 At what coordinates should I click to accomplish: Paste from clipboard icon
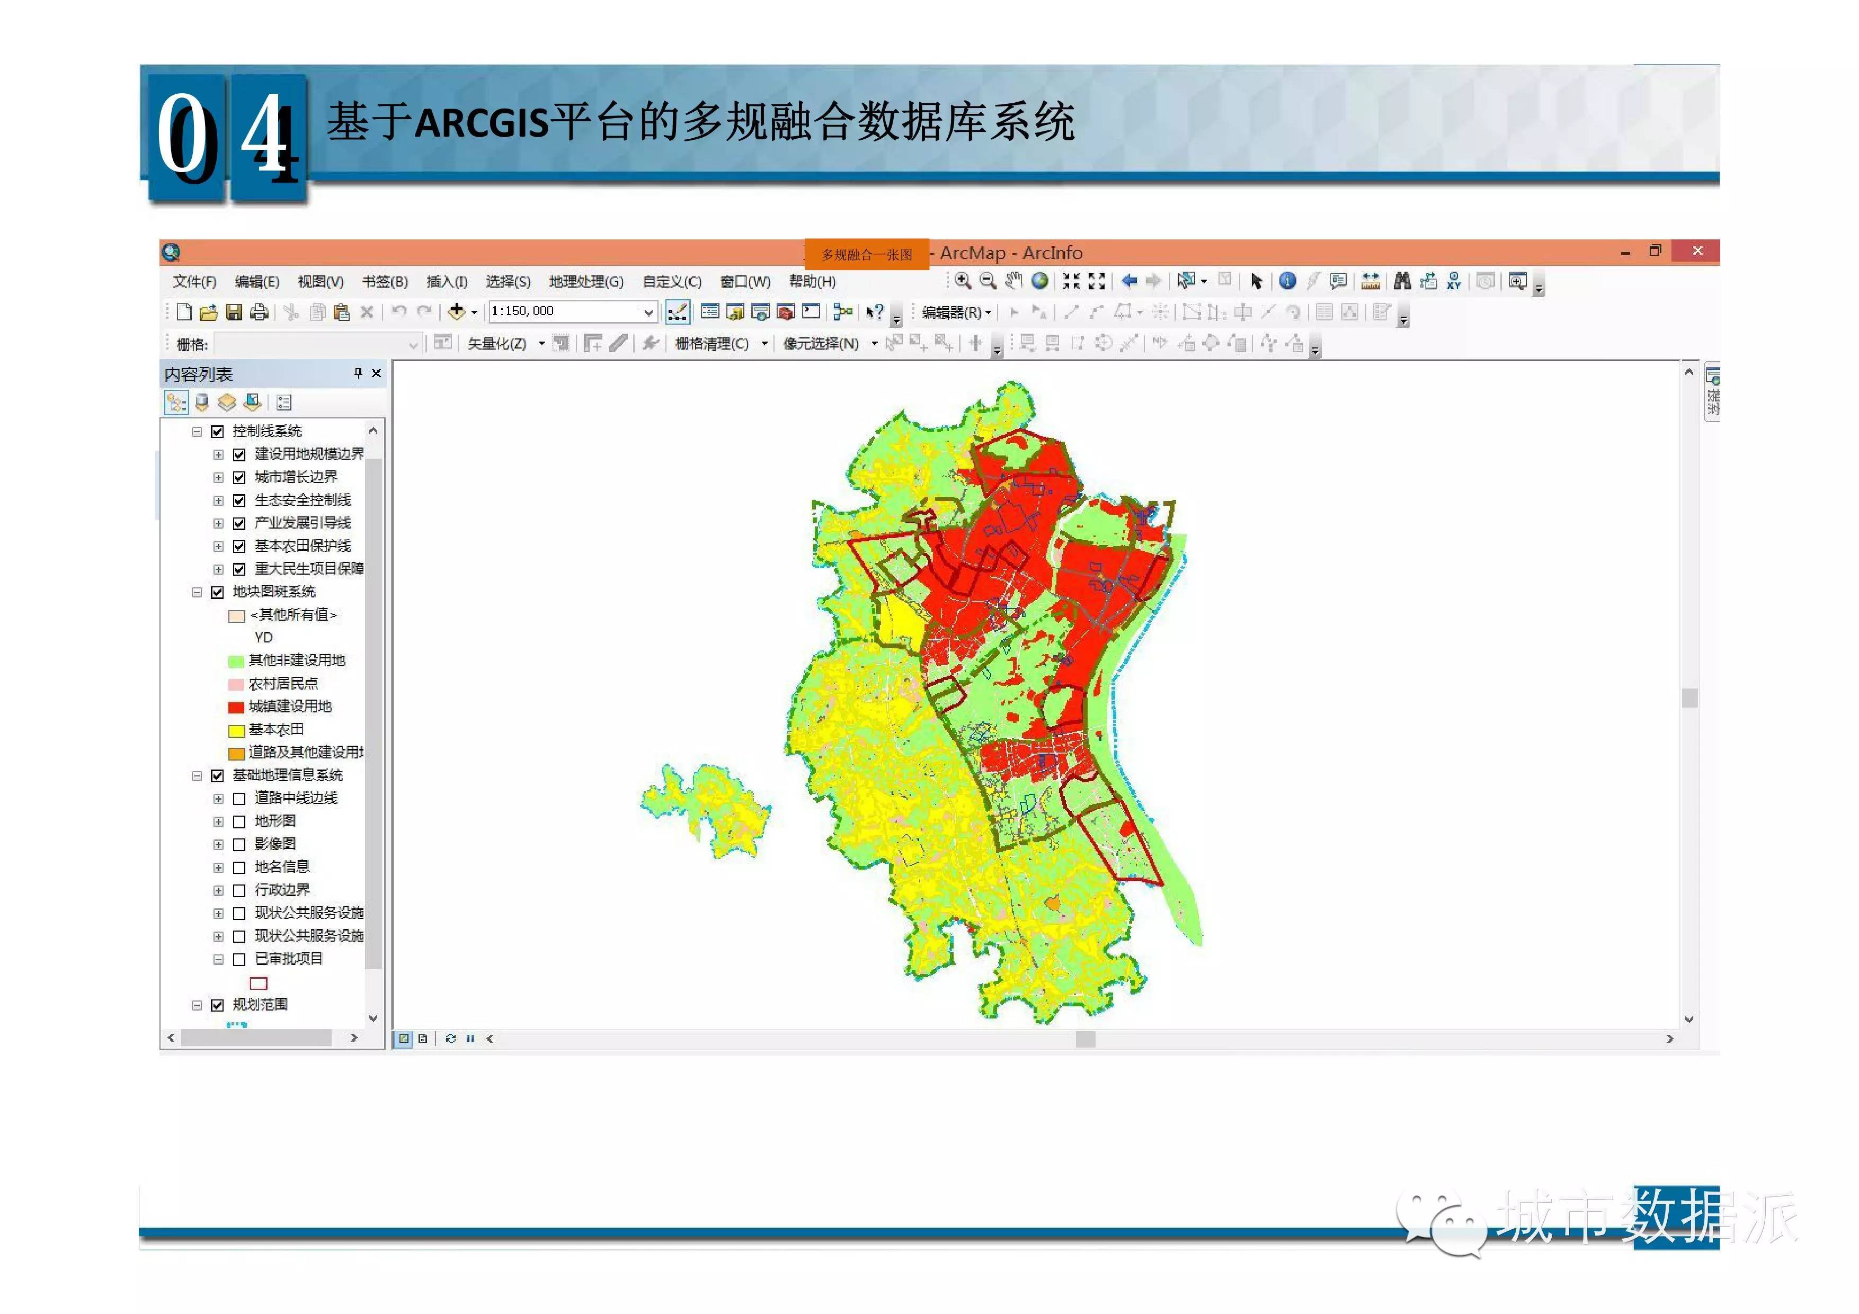[342, 312]
